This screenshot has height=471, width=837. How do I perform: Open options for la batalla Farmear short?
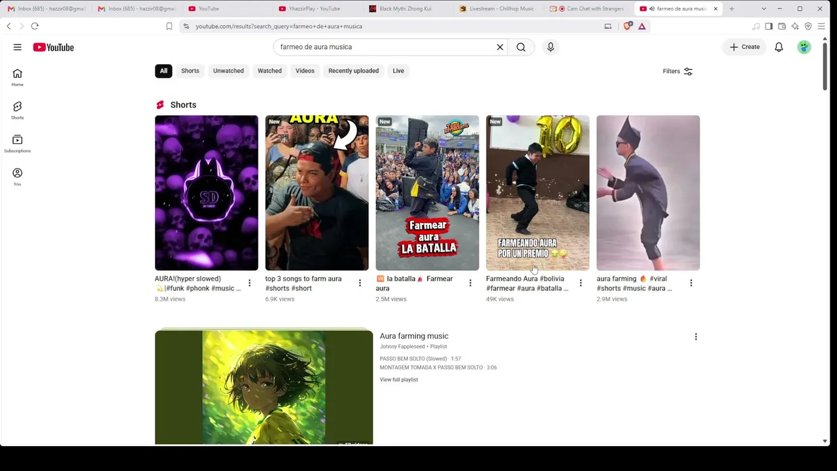(470, 283)
